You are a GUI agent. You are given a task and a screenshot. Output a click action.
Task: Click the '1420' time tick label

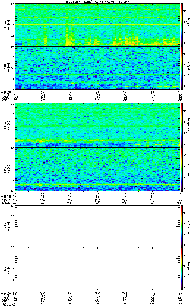click(x=42, y=303)
